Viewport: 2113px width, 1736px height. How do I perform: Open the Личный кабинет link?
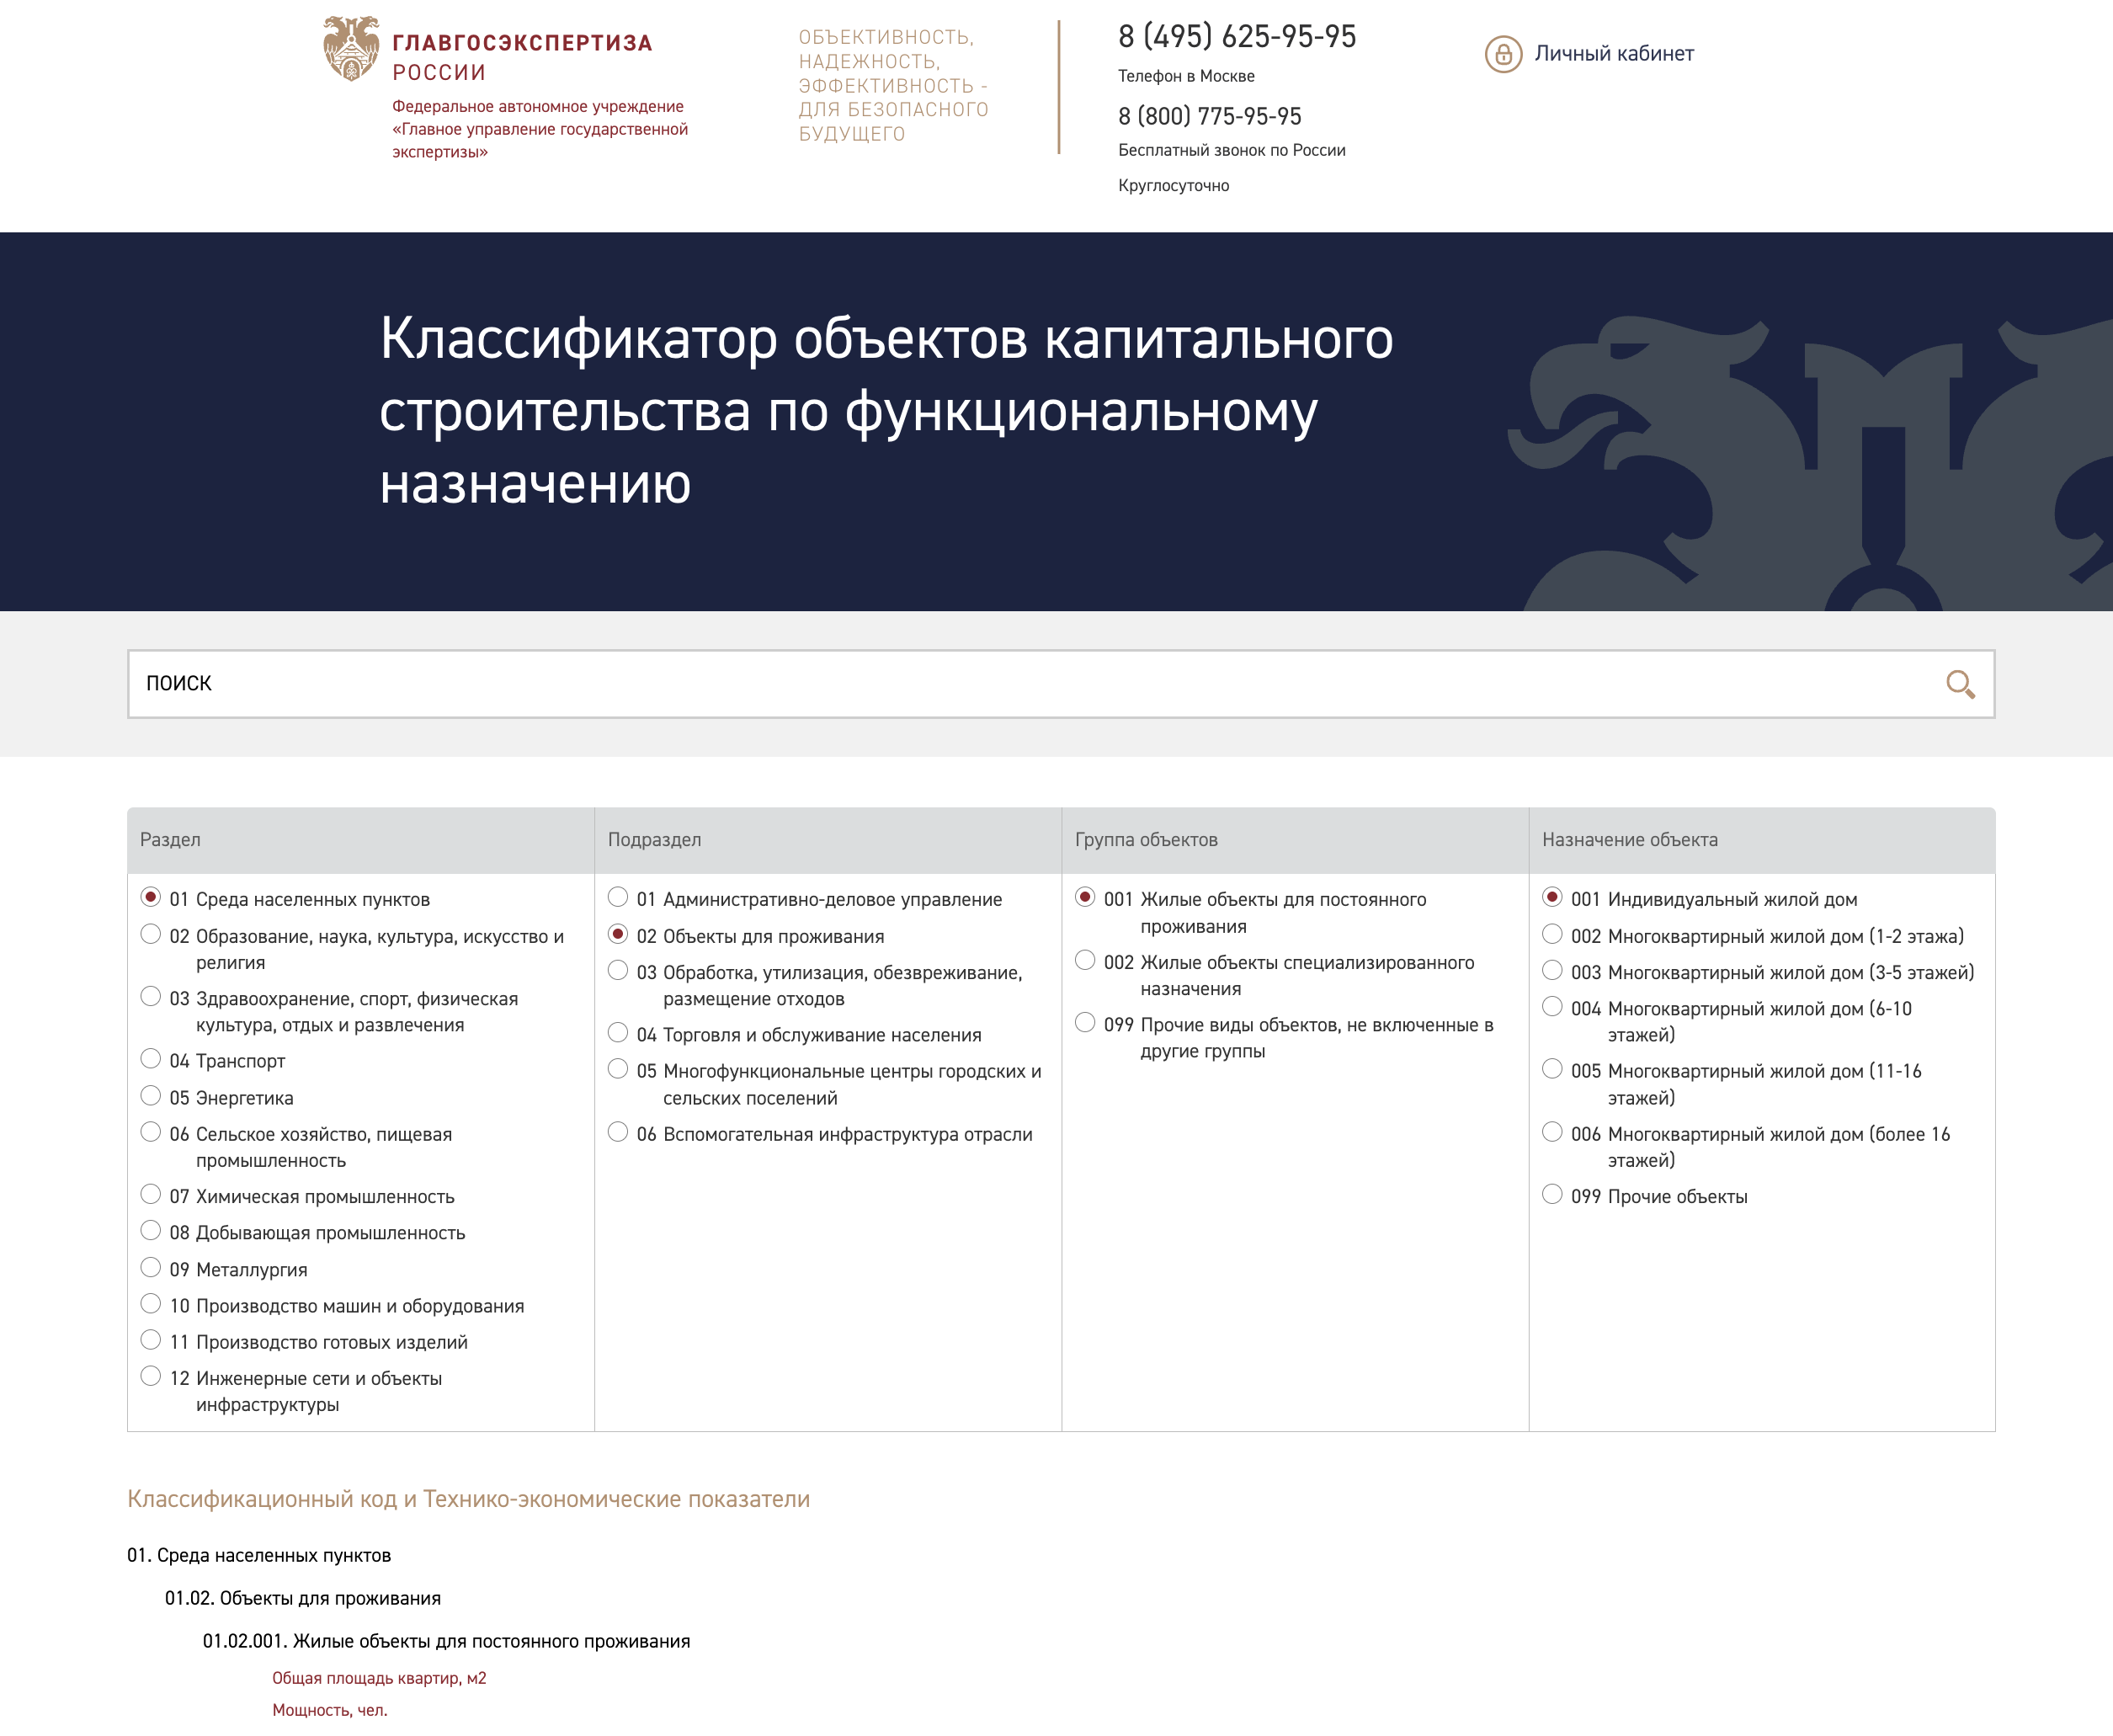[1613, 54]
